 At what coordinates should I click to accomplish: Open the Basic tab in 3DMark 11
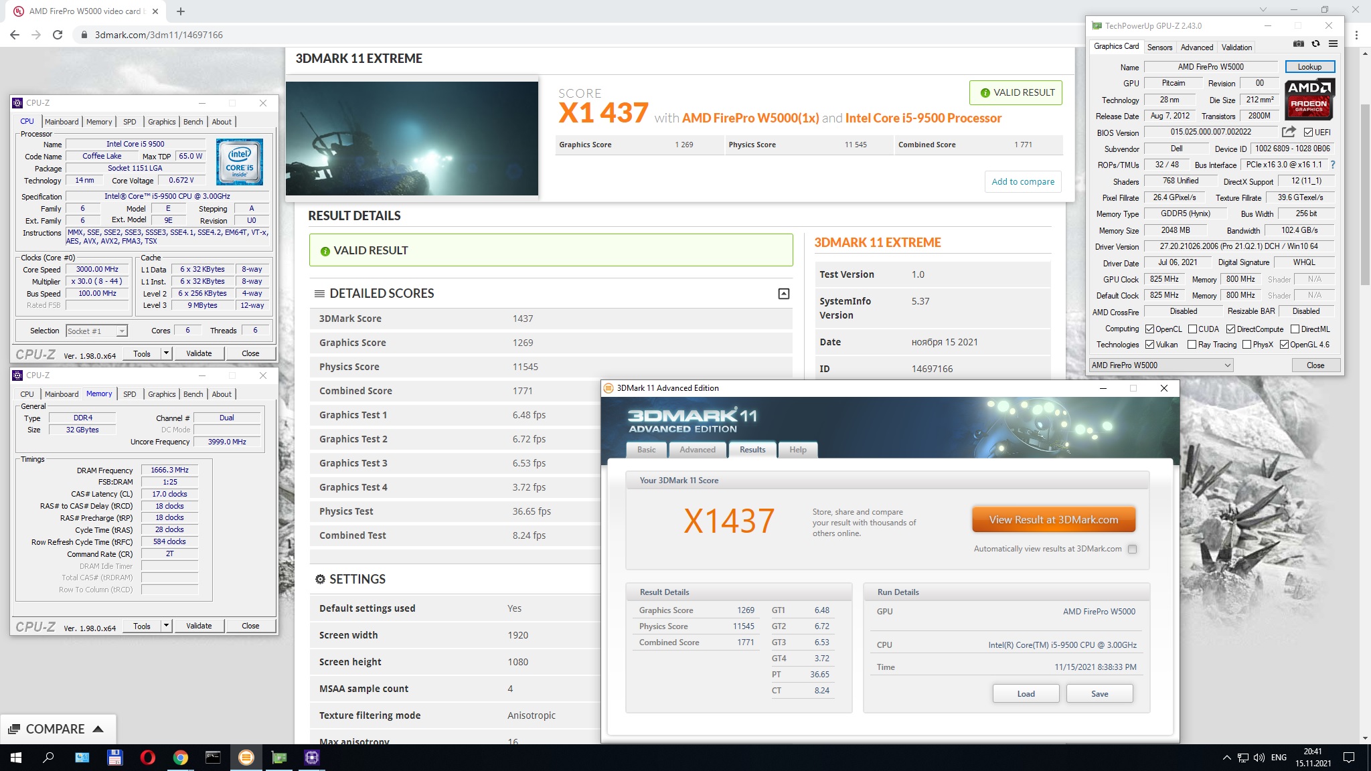[646, 450]
